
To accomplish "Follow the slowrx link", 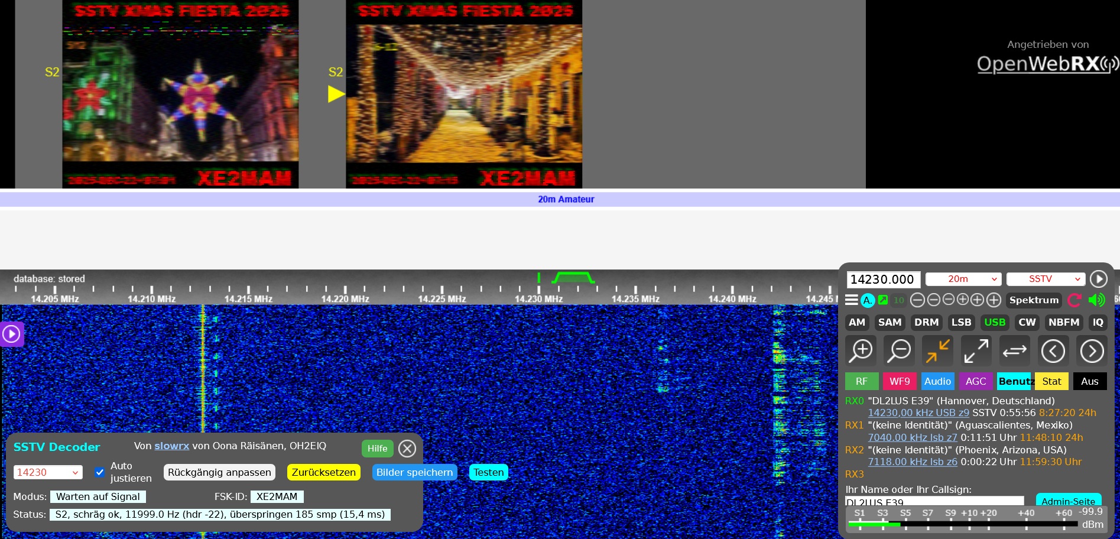I will [x=171, y=446].
